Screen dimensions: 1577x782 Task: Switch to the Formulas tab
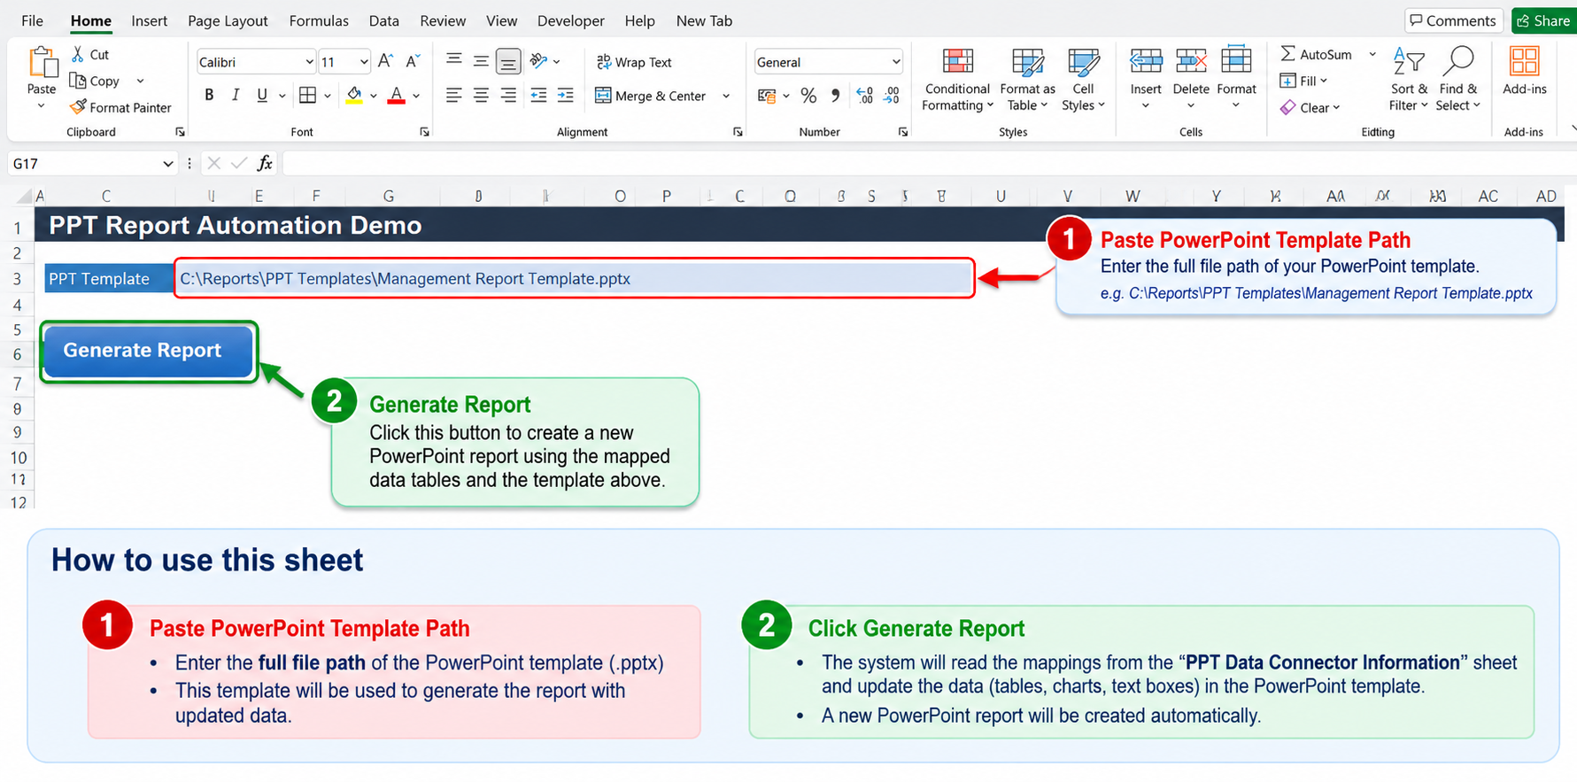point(319,20)
